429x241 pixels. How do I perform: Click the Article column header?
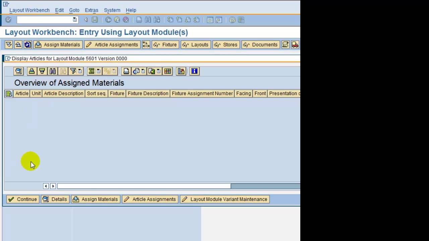click(x=22, y=93)
